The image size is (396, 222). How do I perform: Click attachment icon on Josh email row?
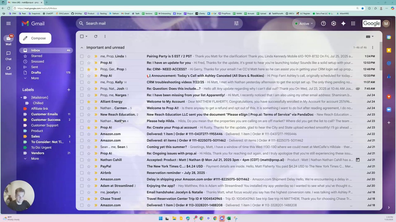[358, 88]
